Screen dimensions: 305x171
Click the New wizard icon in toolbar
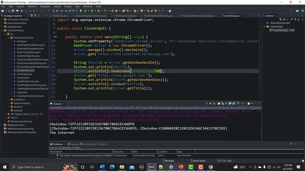click(2, 11)
